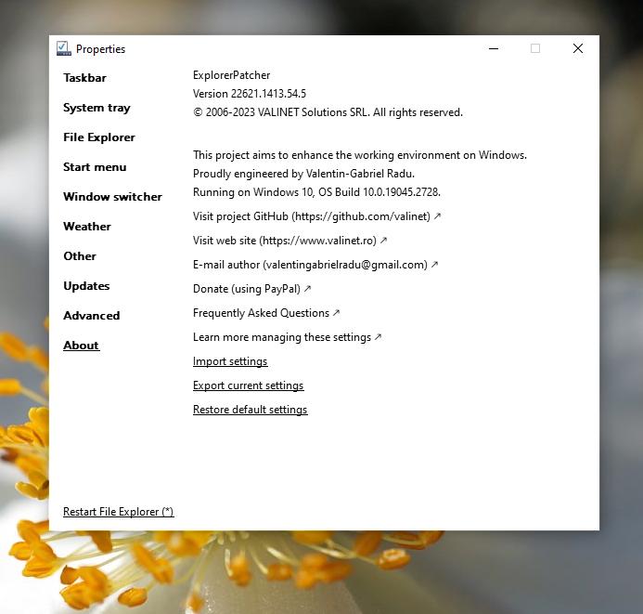Click Export current settings

click(248, 385)
